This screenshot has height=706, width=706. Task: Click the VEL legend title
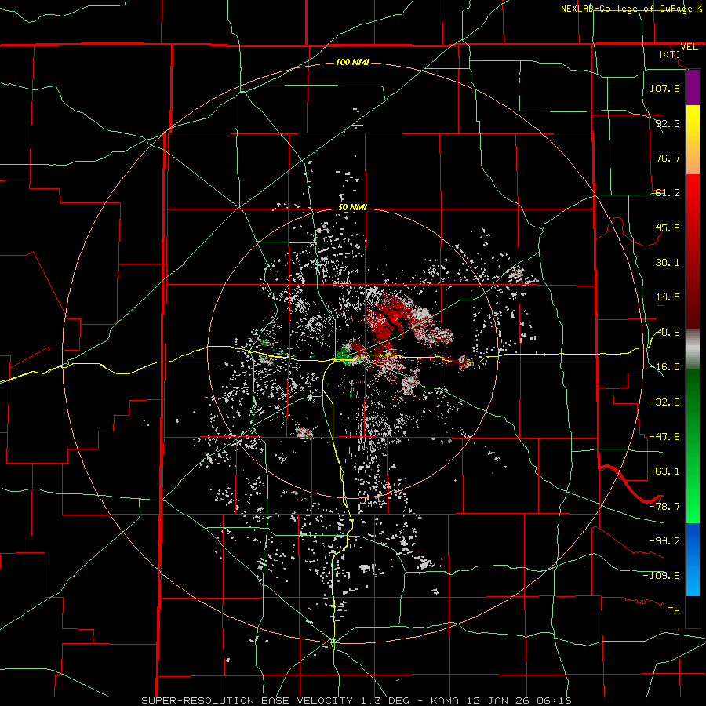coord(689,47)
